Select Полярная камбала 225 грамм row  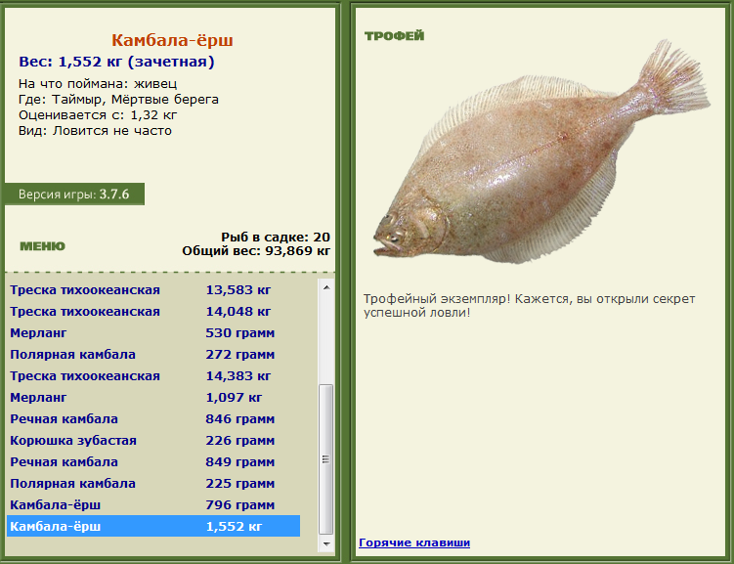153,484
